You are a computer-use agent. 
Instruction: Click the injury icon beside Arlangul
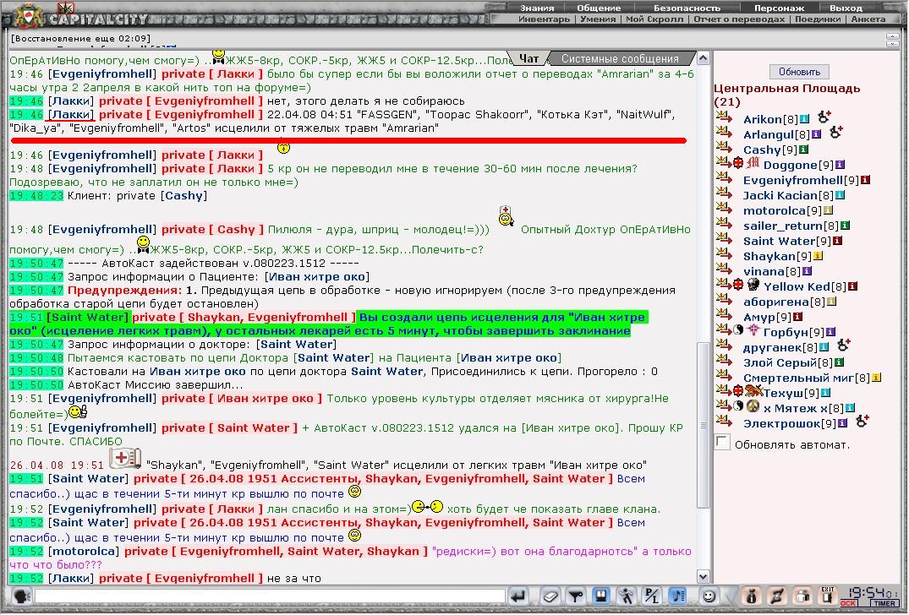pyautogui.click(x=836, y=133)
